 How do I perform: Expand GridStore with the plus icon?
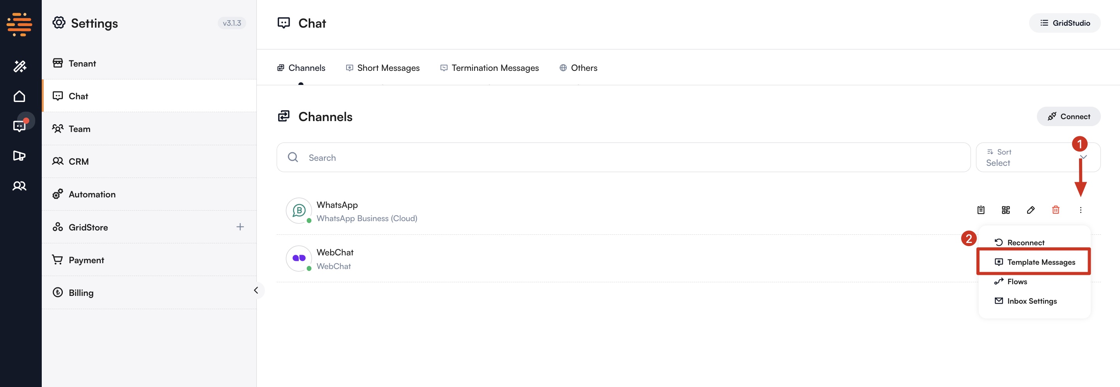[x=240, y=227]
